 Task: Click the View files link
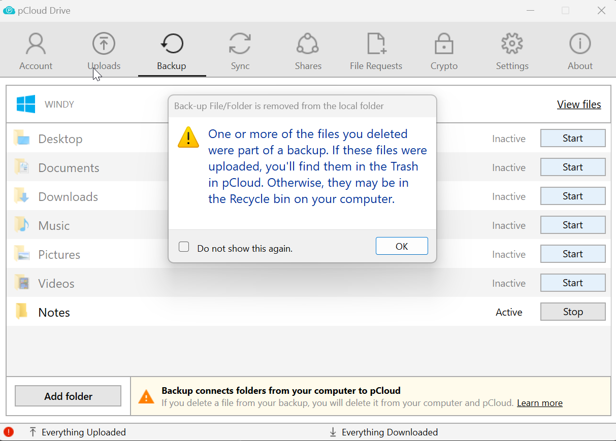tap(579, 105)
